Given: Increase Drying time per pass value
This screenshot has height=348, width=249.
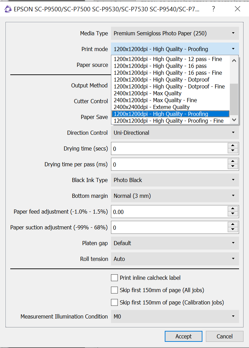Looking at the screenshot, I should coord(233,161).
